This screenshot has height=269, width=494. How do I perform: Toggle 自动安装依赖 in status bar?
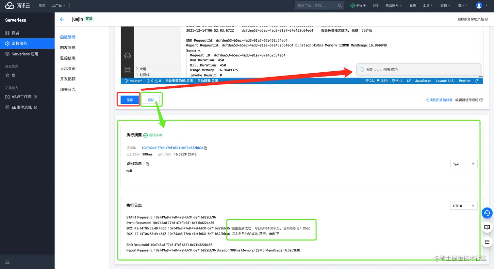(179, 81)
